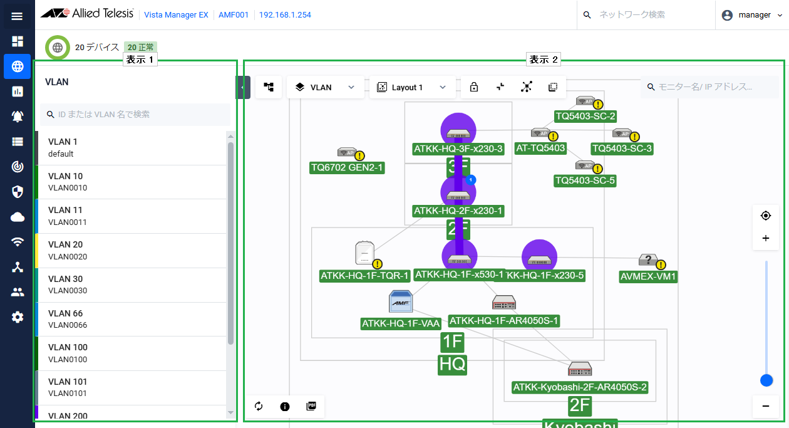
Task: Open the bar chart report sidebar icon
Action: click(x=17, y=91)
